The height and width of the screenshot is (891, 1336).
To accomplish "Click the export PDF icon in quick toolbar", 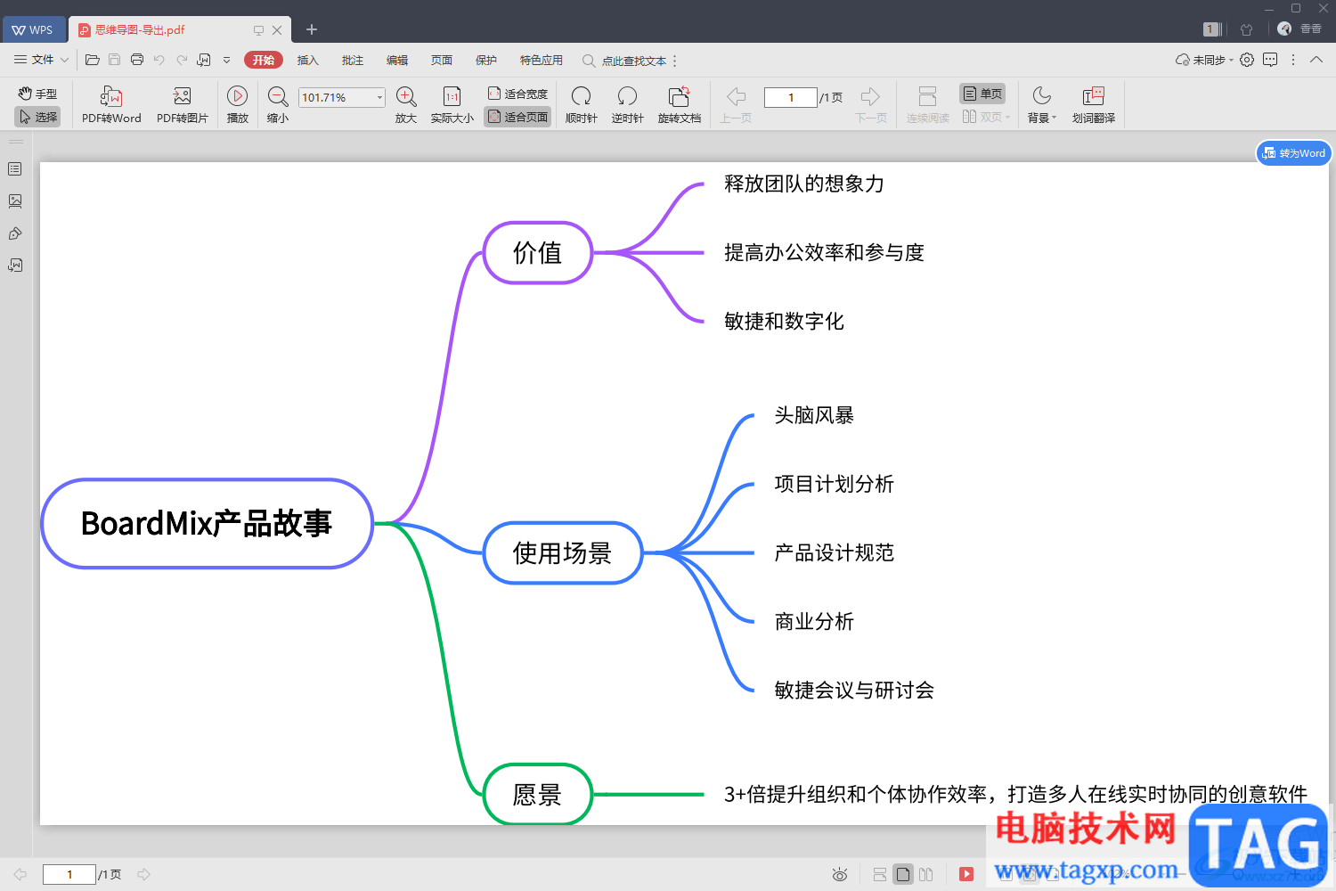I will [x=204, y=60].
